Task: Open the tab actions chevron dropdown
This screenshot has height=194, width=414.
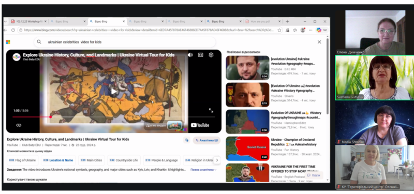Action: (x=5, y=21)
